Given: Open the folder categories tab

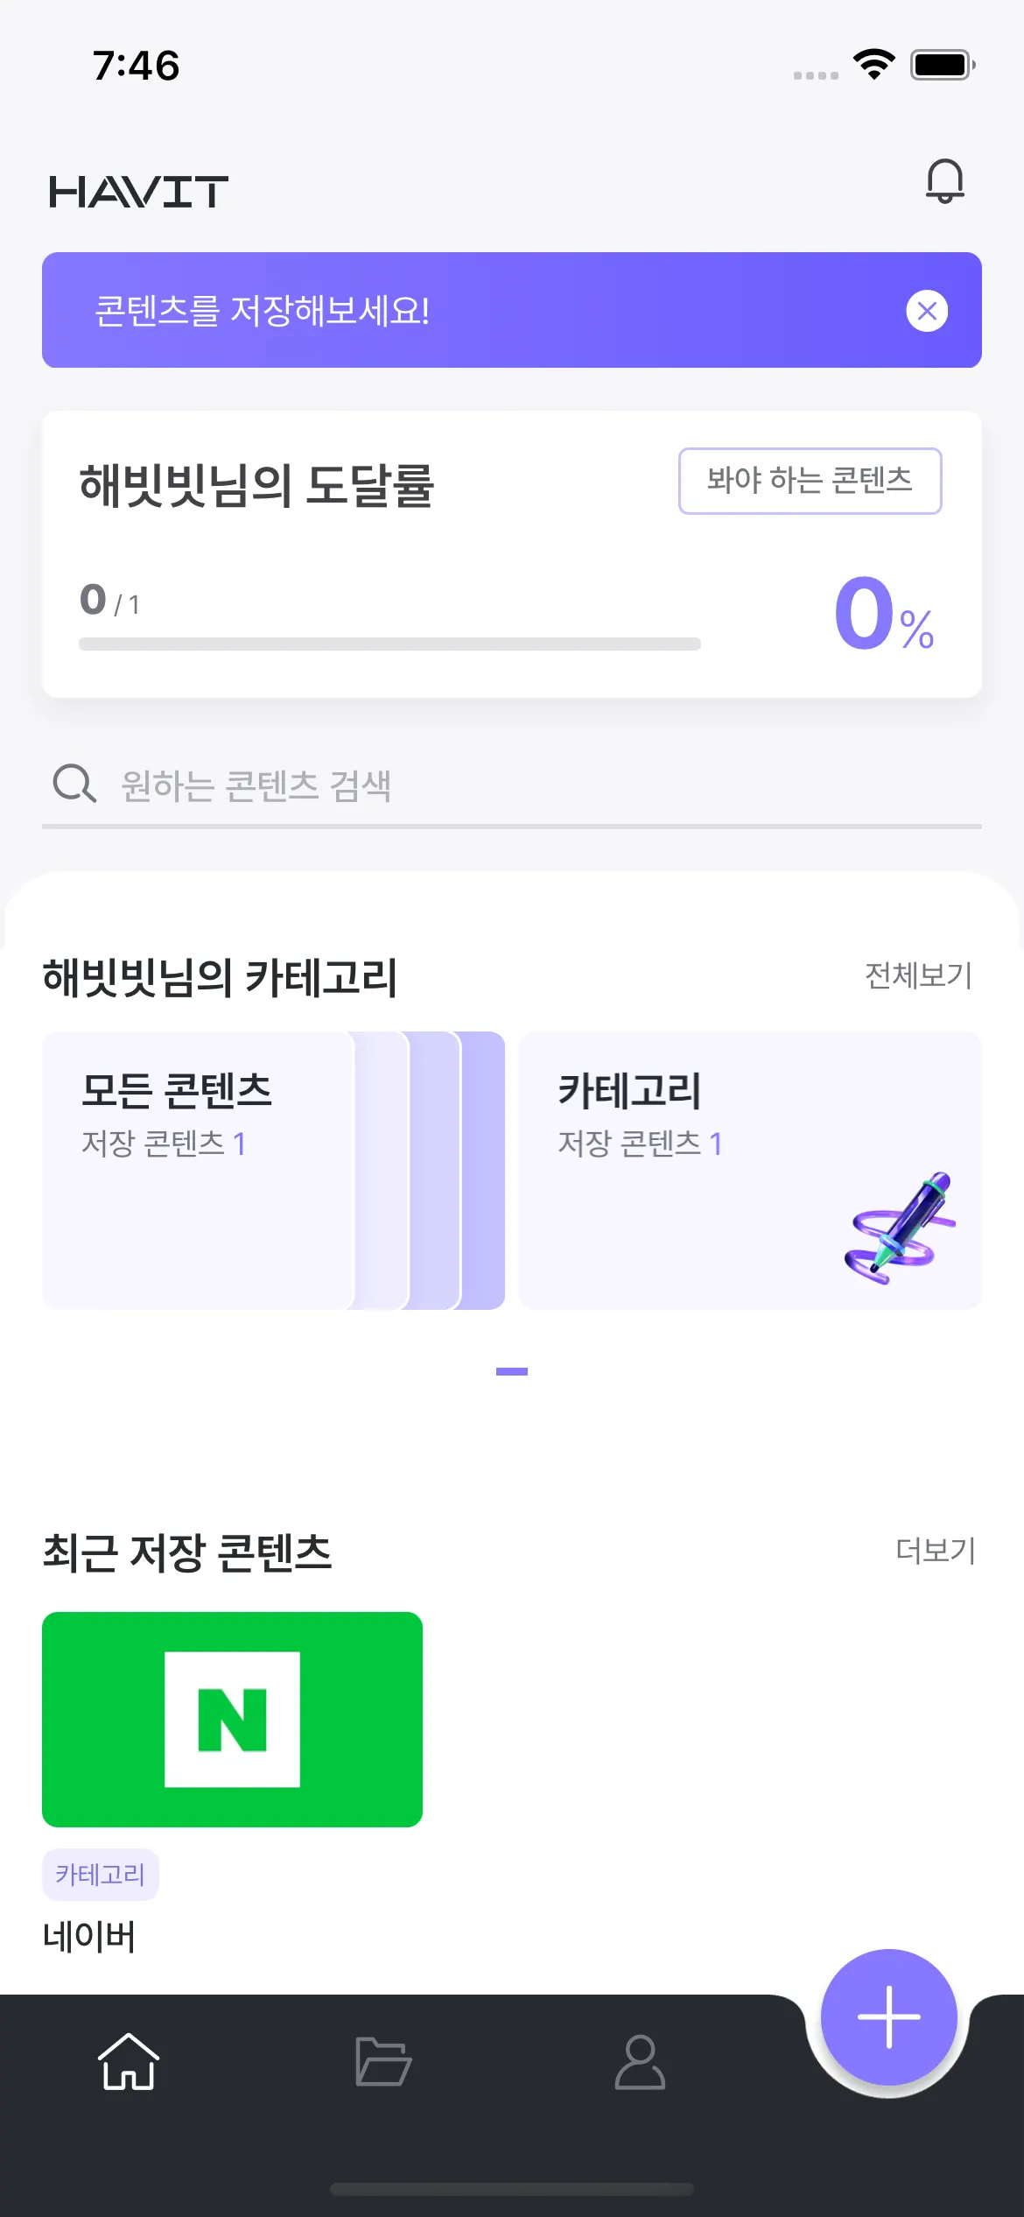Looking at the screenshot, I should pyautogui.click(x=383, y=2061).
